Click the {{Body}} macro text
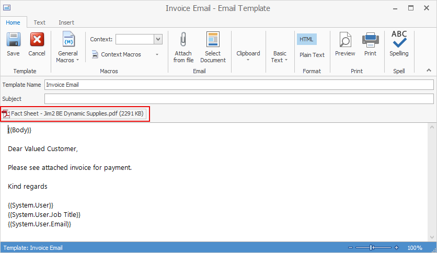This screenshot has height=253, width=437. [x=19, y=130]
